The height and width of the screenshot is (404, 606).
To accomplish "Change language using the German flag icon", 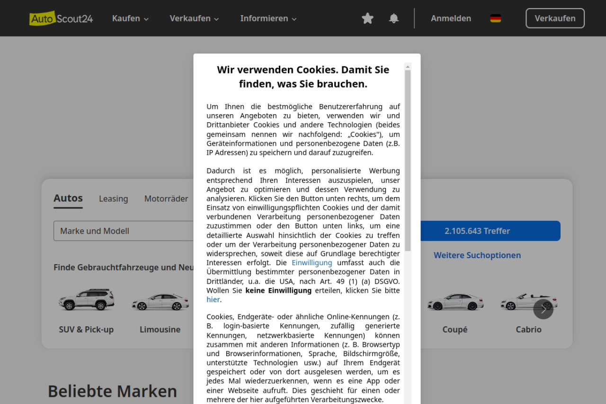I will coord(495,18).
